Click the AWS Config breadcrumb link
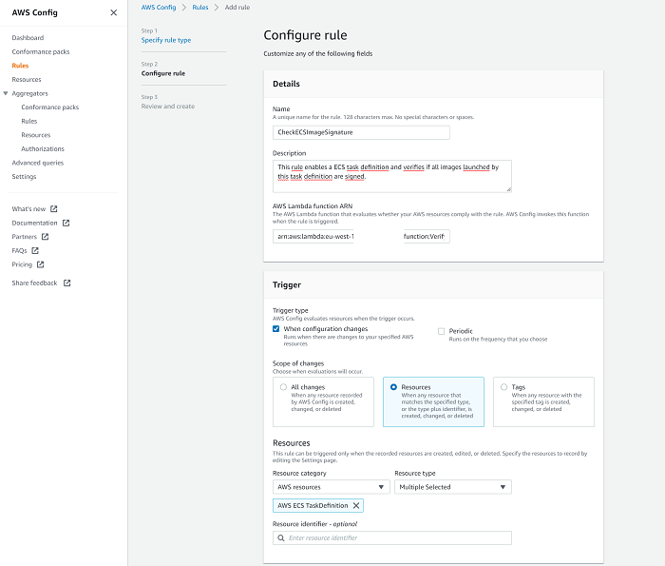The height and width of the screenshot is (566, 665). (159, 8)
